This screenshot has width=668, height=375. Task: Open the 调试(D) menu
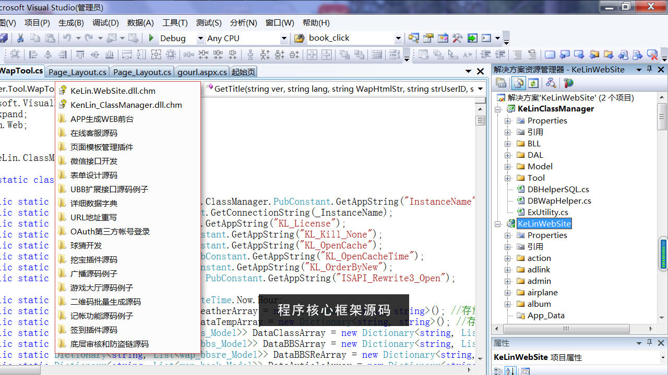point(105,23)
